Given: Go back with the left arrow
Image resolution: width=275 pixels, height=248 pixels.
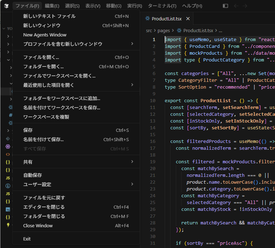Looking at the screenshot, I should click(236, 6).
